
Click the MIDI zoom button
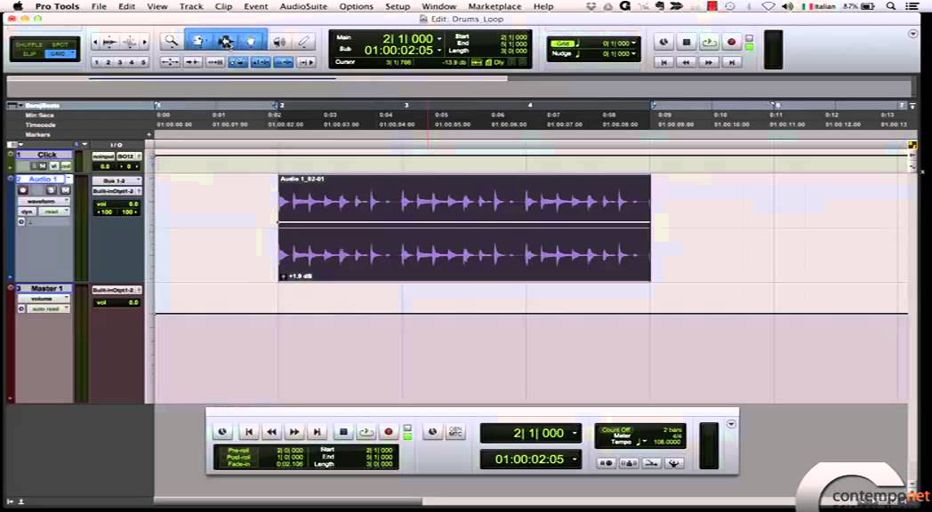(x=130, y=42)
